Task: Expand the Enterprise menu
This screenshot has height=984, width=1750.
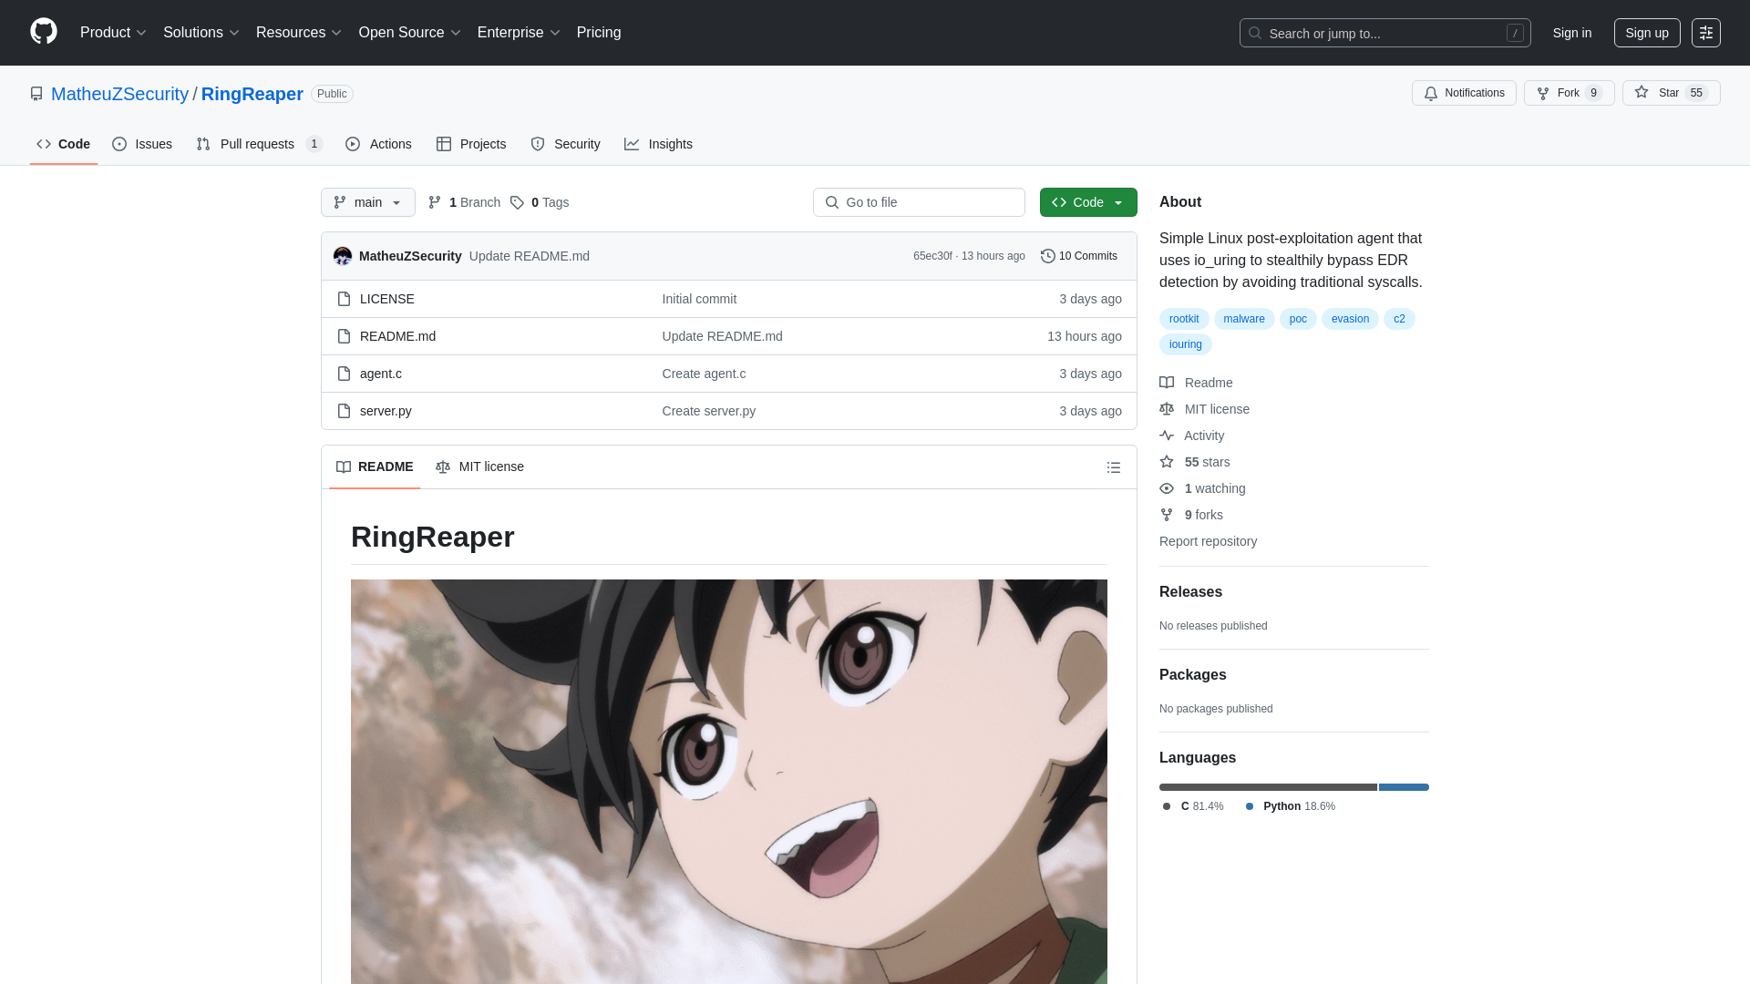Action: coord(519,33)
